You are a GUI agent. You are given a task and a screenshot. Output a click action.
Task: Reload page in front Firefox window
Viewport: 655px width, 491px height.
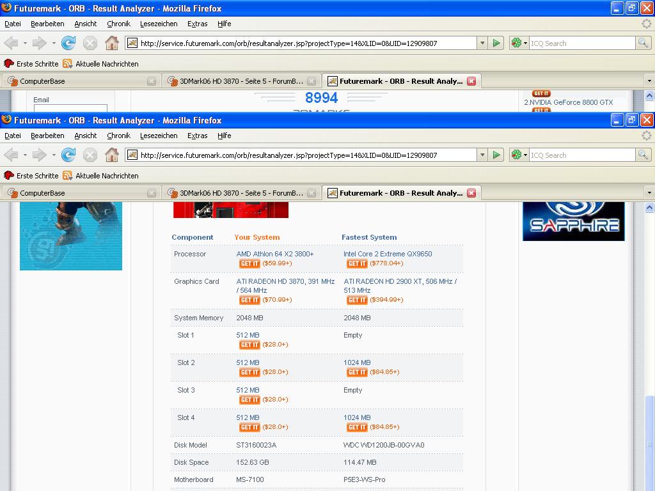(68, 155)
